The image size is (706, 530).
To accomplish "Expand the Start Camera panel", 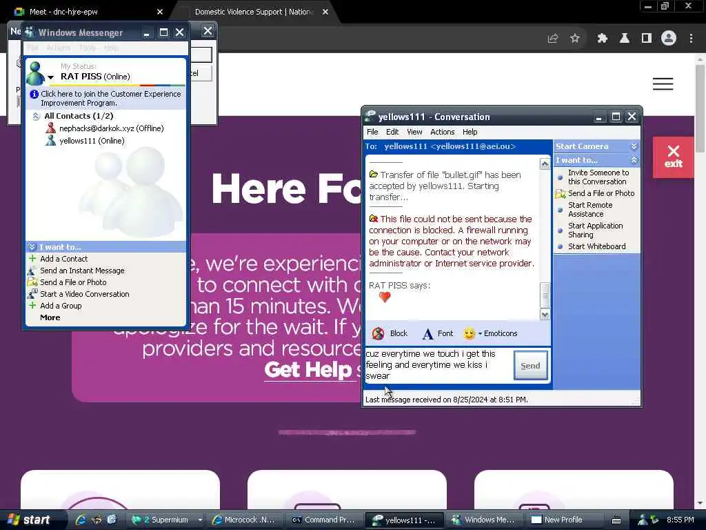I will click(634, 146).
